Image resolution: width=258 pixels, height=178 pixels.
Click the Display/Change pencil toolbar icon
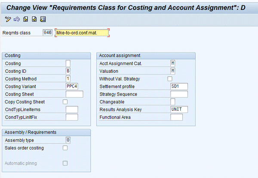pos(8,19)
